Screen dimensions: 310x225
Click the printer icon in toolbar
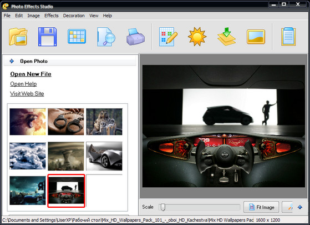[x=136, y=37]
